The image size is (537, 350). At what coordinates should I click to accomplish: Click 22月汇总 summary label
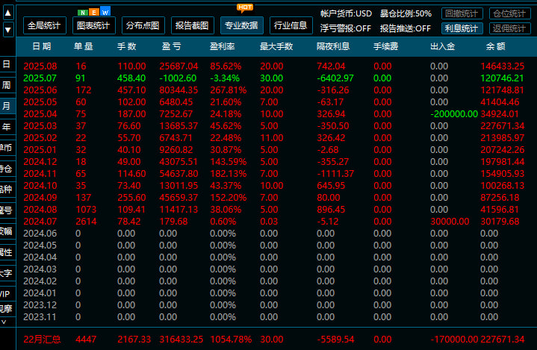[x=42, y=340]
